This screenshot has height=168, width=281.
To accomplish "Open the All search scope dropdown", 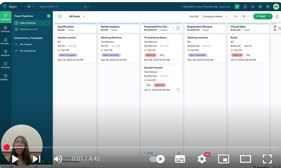I will [x=30, y=7].
